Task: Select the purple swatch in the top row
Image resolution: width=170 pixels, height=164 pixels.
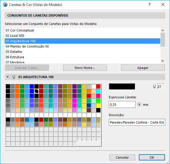Action: point(75,86)
